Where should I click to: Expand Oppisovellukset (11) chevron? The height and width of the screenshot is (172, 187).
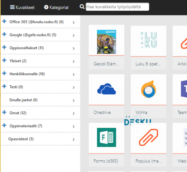73,49
